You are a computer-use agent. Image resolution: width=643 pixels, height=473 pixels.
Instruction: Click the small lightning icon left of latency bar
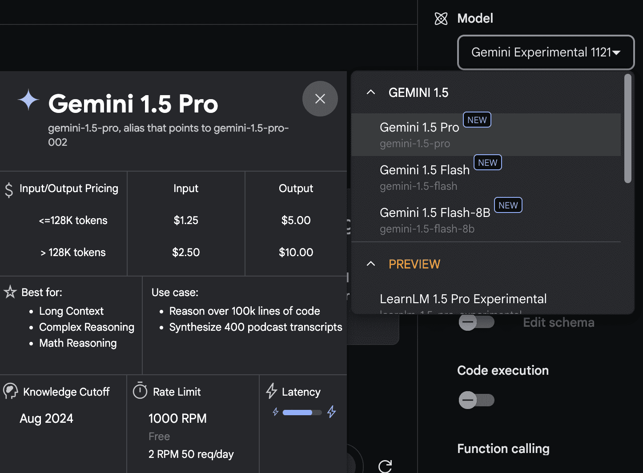tap(276, 412)
